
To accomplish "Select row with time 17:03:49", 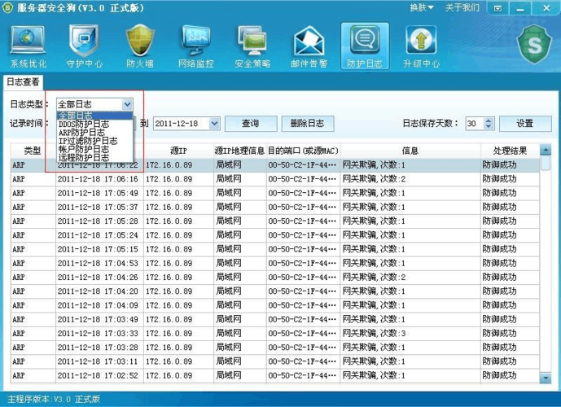I will coord(274,319).
